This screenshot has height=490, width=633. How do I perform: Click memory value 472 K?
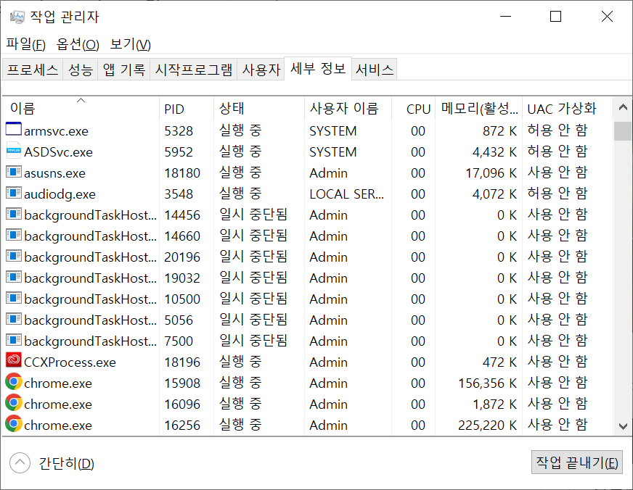point(499,362)
